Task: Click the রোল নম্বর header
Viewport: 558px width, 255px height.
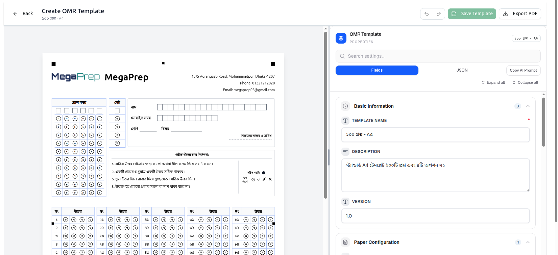Action: click(x=79, y=102)
